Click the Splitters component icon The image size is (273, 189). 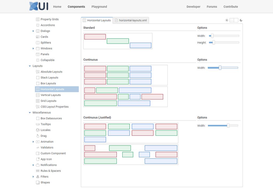(37, 42)
